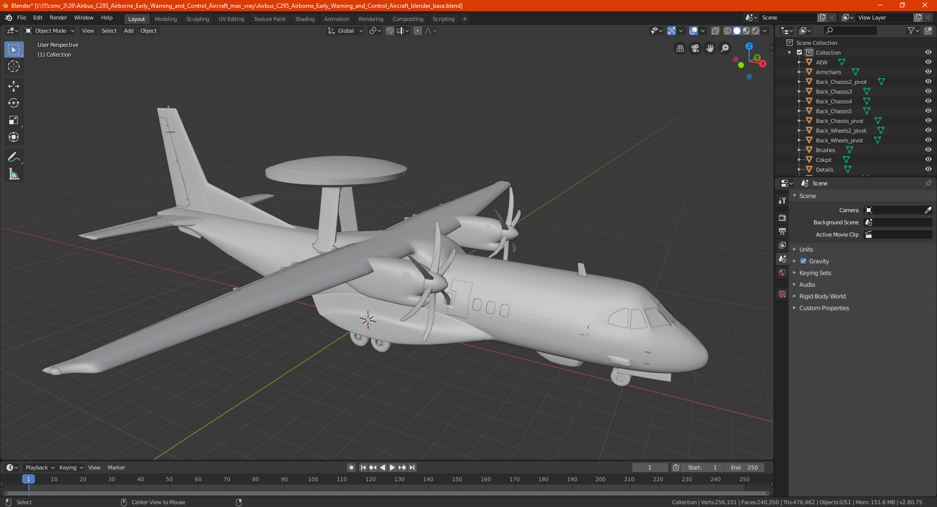Viewport: 937px width, 507px height.
Task: Jump to the timeline end frame
Action: (x=412, y=468)
